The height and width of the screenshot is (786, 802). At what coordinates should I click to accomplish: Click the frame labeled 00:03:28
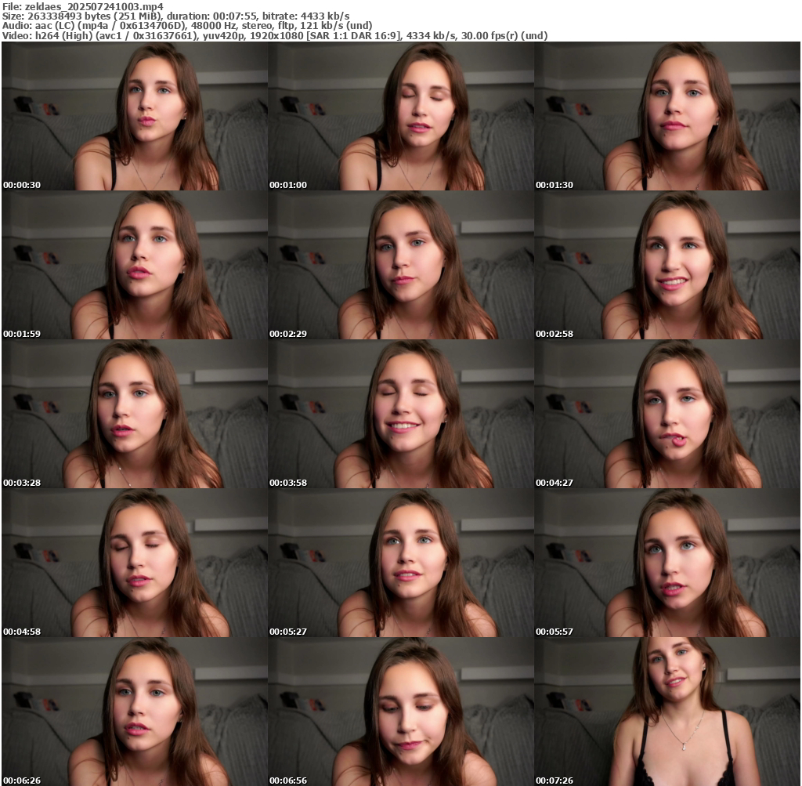134,414
